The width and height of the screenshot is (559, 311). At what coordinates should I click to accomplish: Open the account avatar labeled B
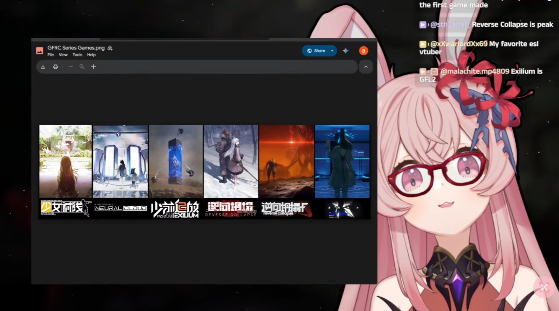364,51
